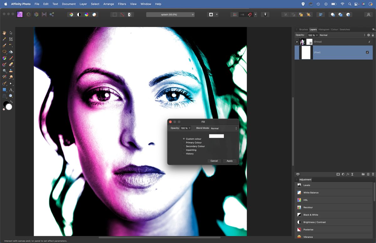Disable the Pixel layer visibility checkbox
This screenshot has height=243, width=376.
click(367, 52)
